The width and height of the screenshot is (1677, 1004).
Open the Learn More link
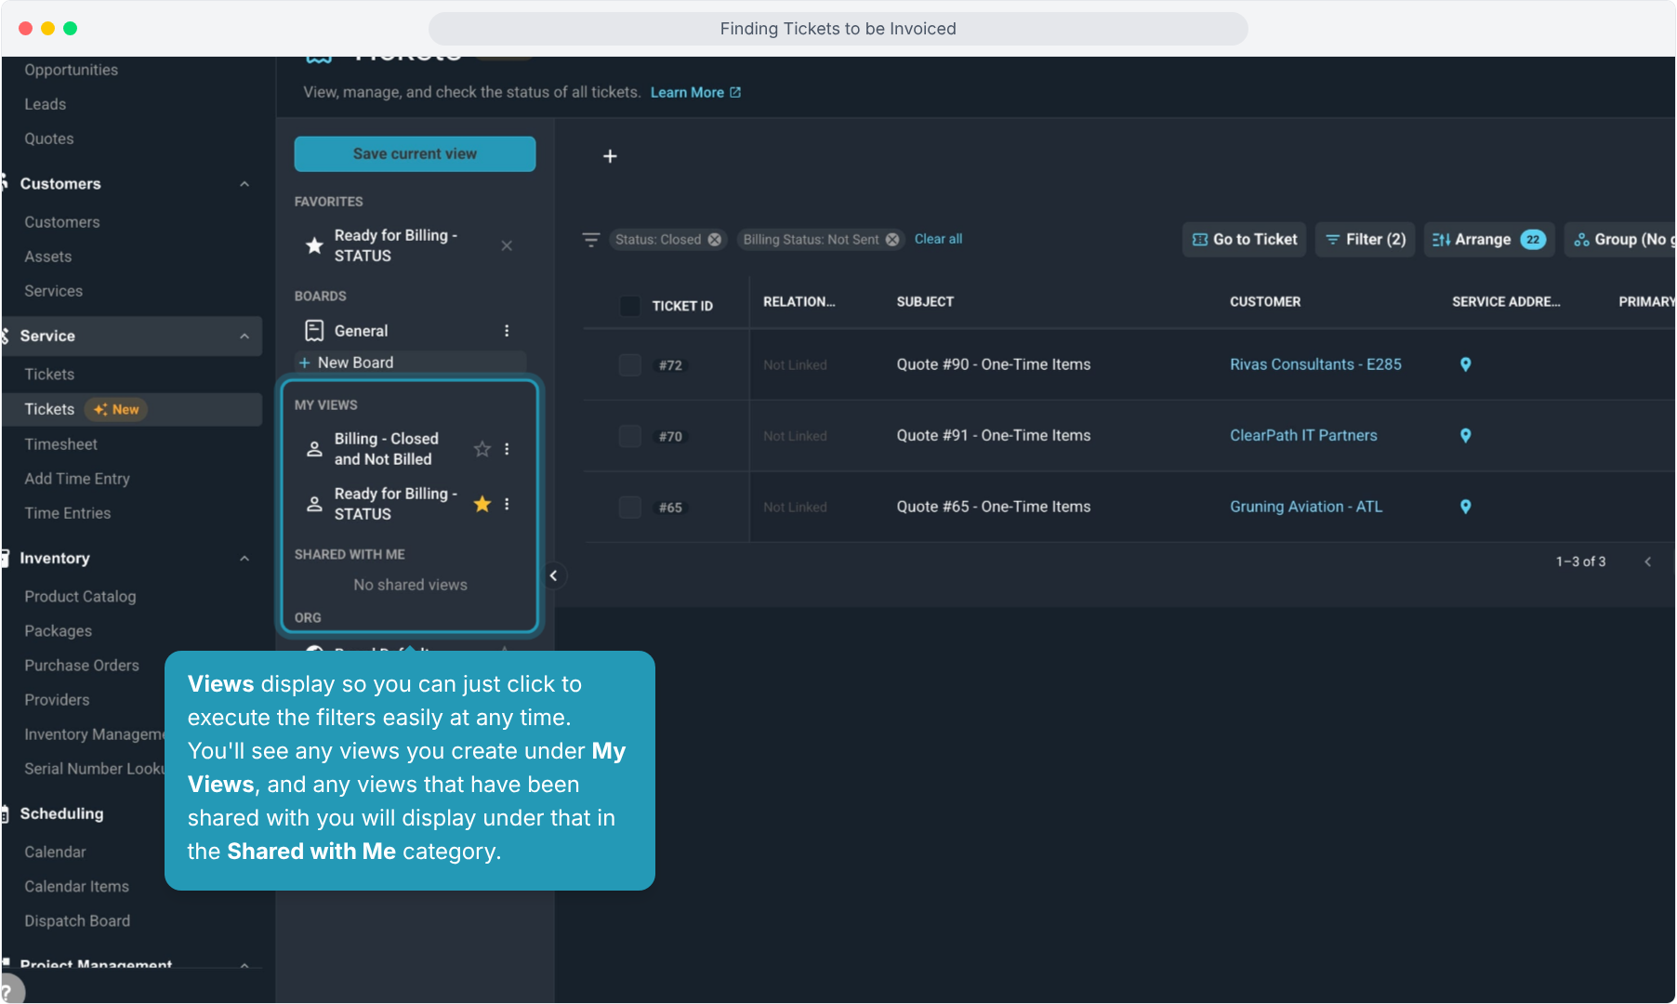point(695,92)
